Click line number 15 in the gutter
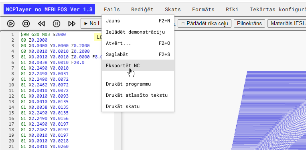306x150 pixels. point(12,113)
